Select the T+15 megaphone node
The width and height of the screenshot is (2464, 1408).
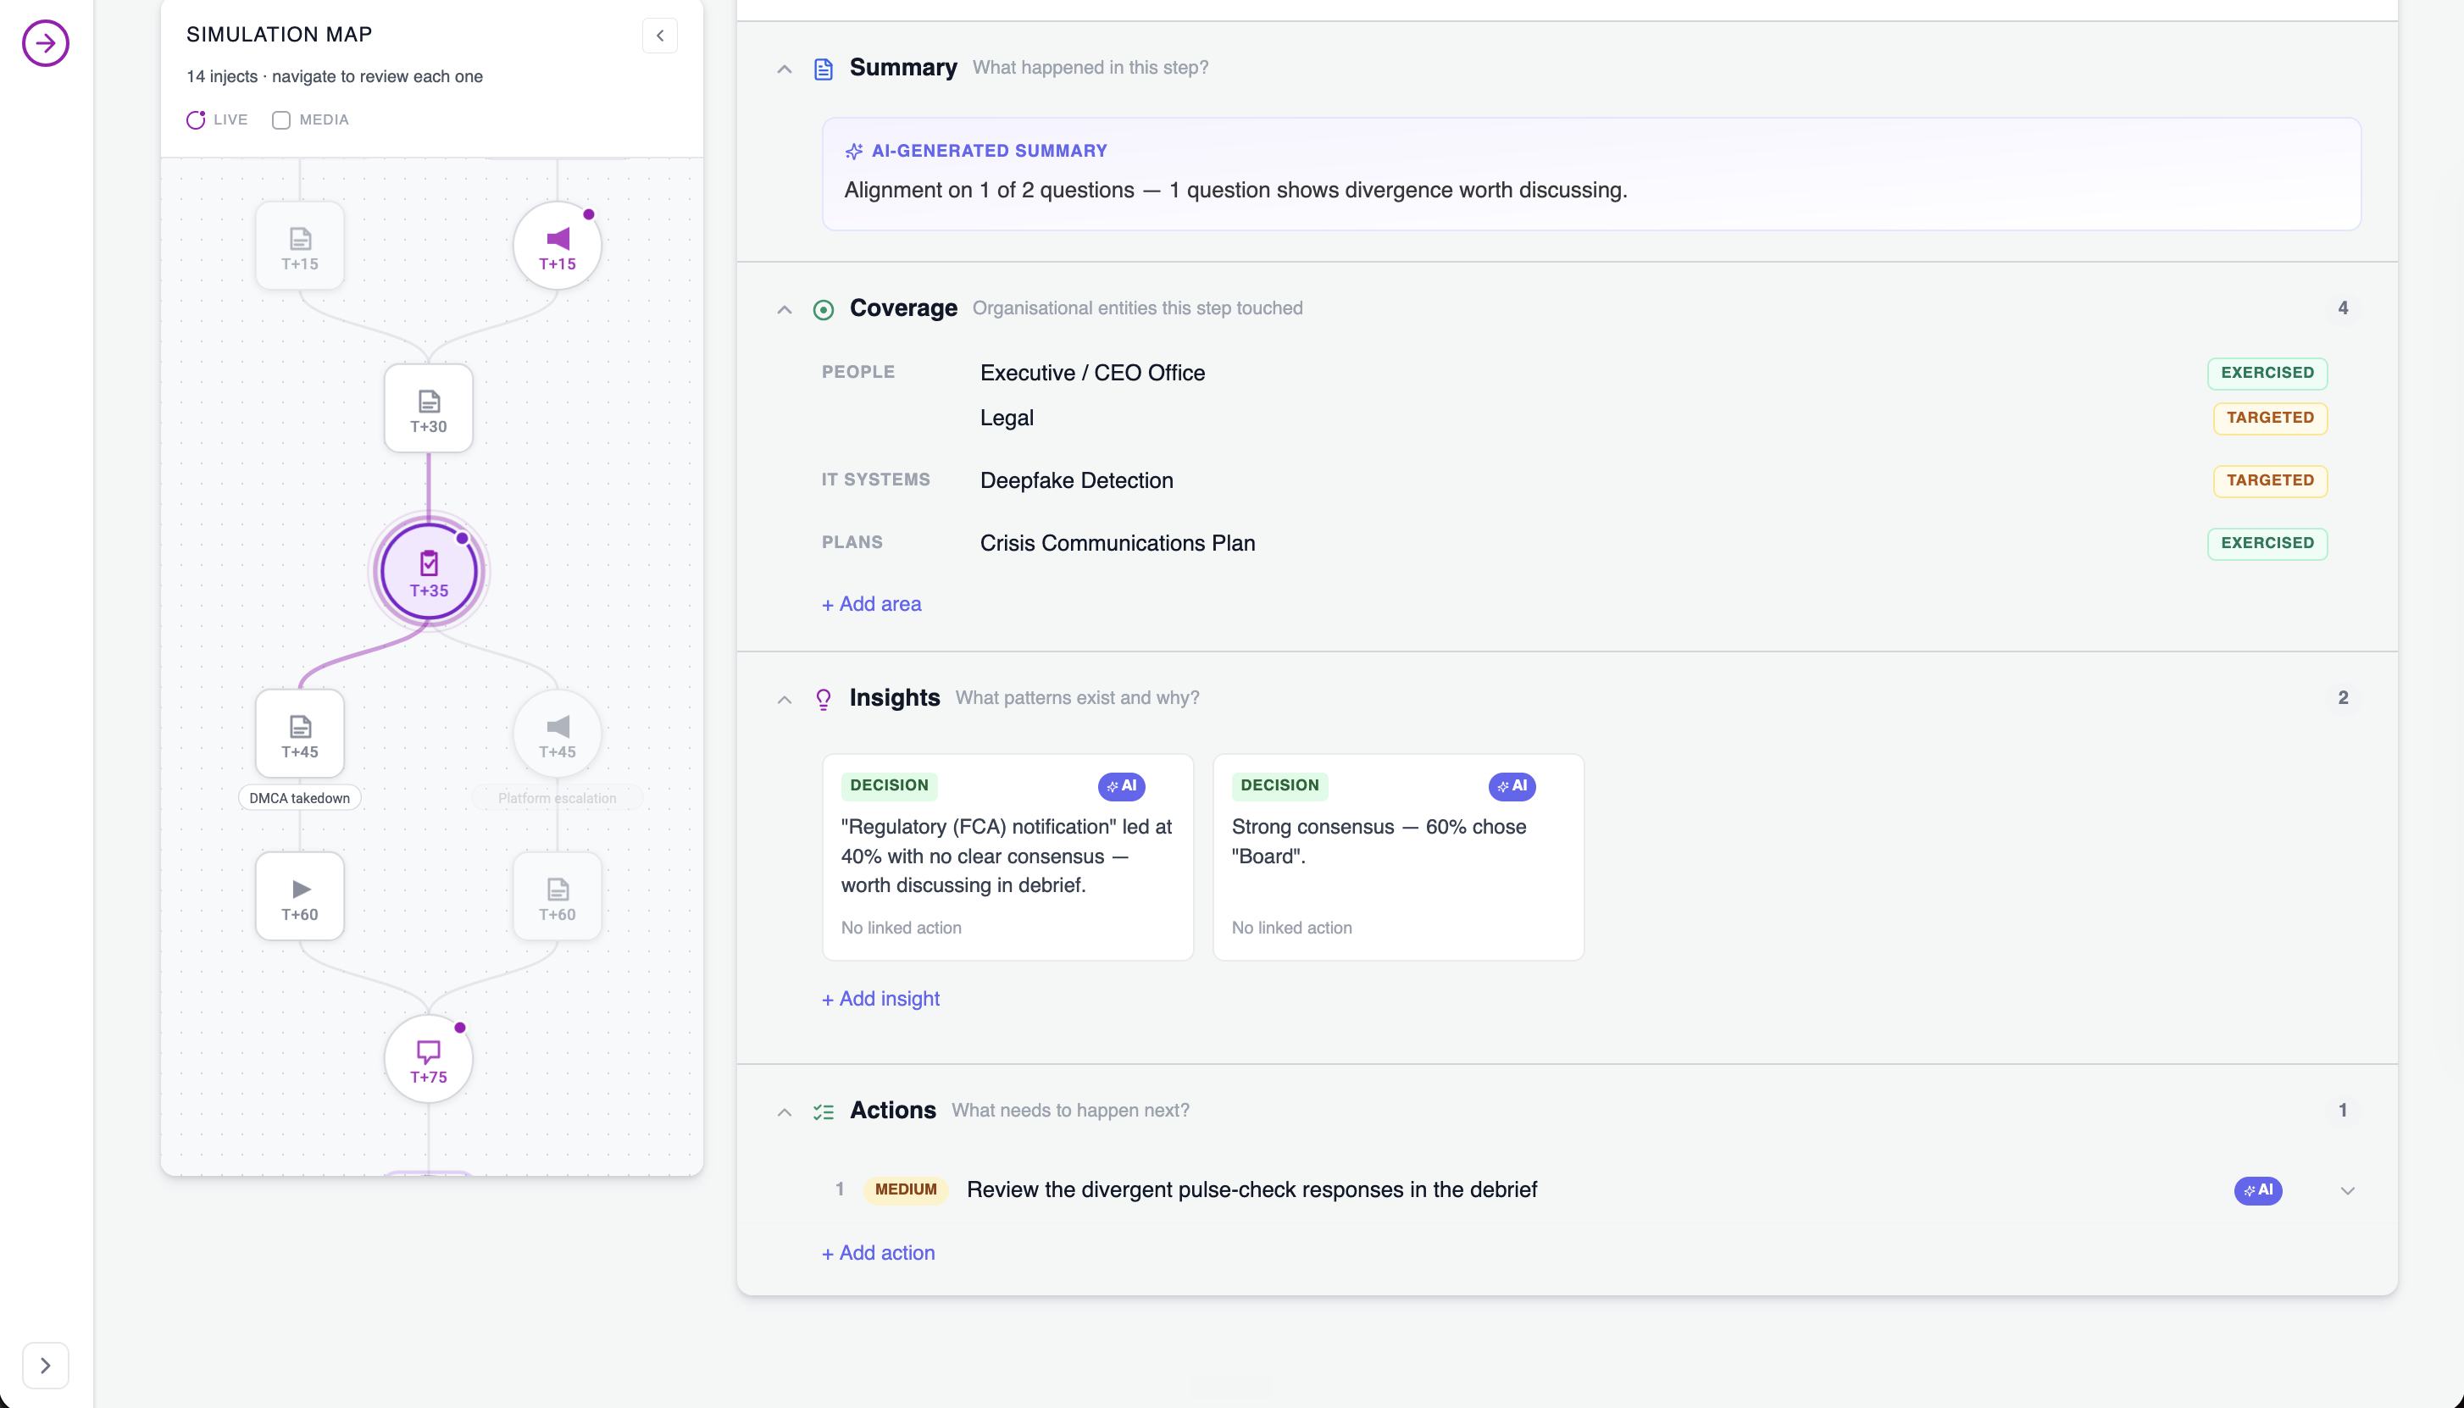coord(557,246)
